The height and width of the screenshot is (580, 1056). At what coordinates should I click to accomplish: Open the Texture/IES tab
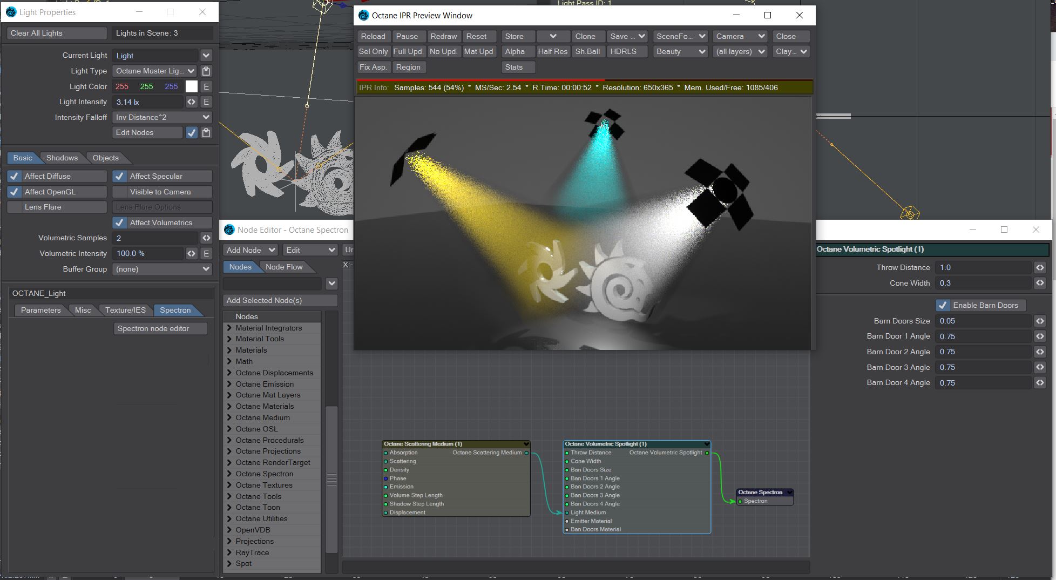pyautogui.click(x=125, y=310)
